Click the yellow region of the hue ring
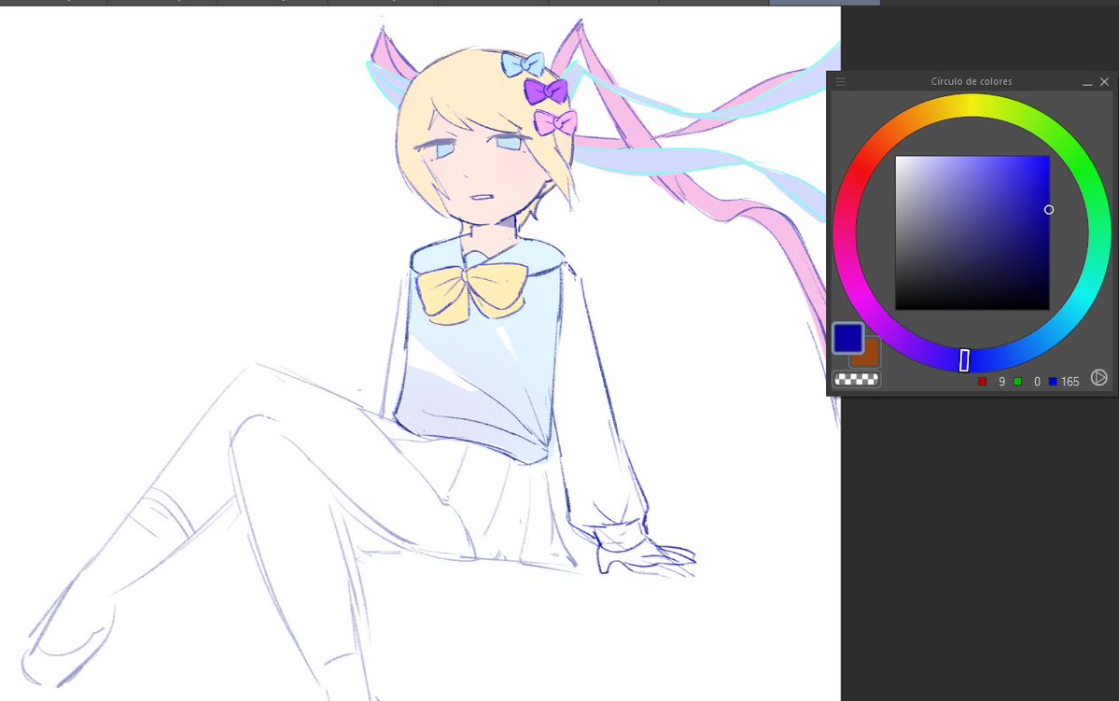Viewport: 1119px width, 701px height. (972, 105)
